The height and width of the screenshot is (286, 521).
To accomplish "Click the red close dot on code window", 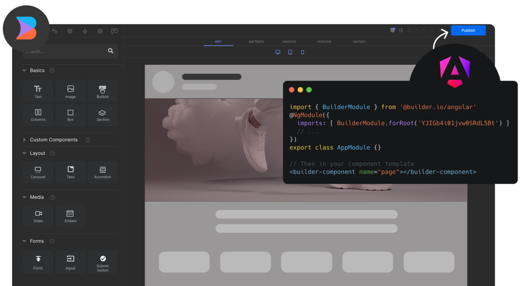I will pos(292,90).
